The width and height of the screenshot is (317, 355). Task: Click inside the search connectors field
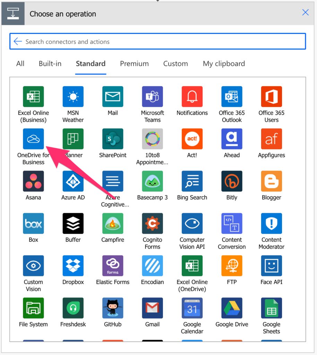pyautogui.click(x=139, y=41)
